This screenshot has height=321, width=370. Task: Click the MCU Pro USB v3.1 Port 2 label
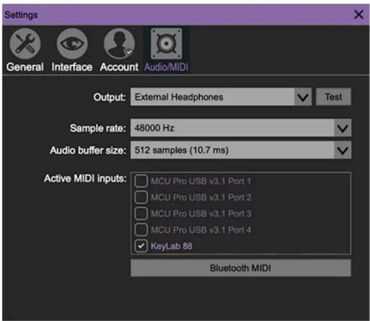coord(201,197)
